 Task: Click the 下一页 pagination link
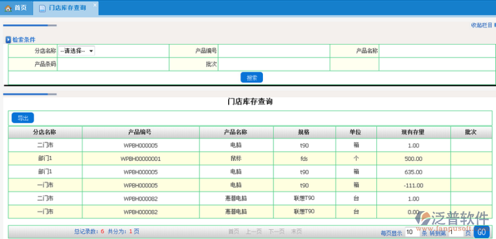277,232
